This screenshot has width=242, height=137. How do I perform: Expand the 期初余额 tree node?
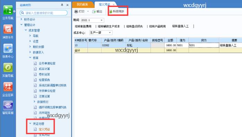coord(30,47)
